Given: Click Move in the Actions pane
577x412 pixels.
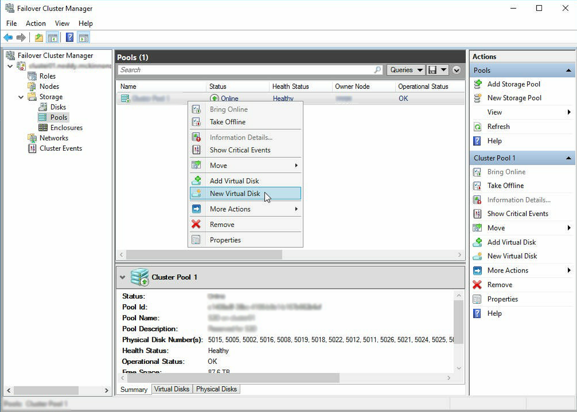Looking at the screenshot, I should [x=496, y=228].
